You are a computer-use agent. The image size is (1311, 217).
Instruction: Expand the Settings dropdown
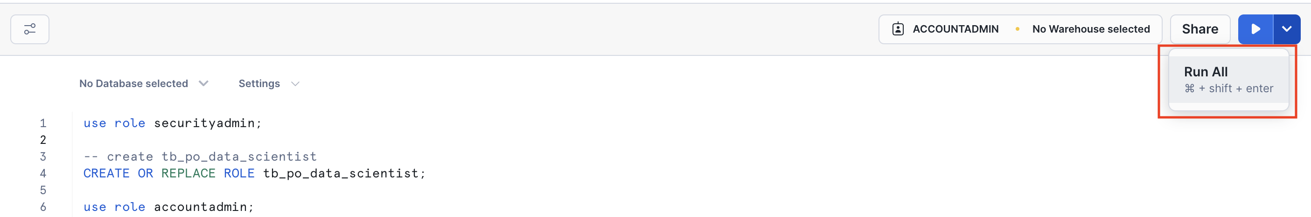pos(269,84)
